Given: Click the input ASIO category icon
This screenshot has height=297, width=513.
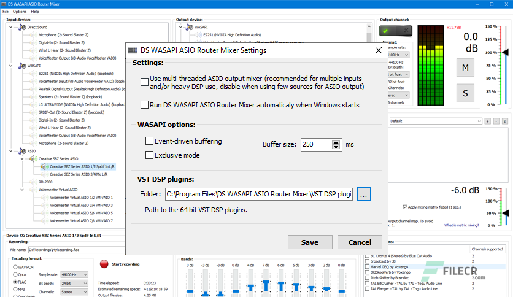Looking at the screenshot, I should point(22,151).
